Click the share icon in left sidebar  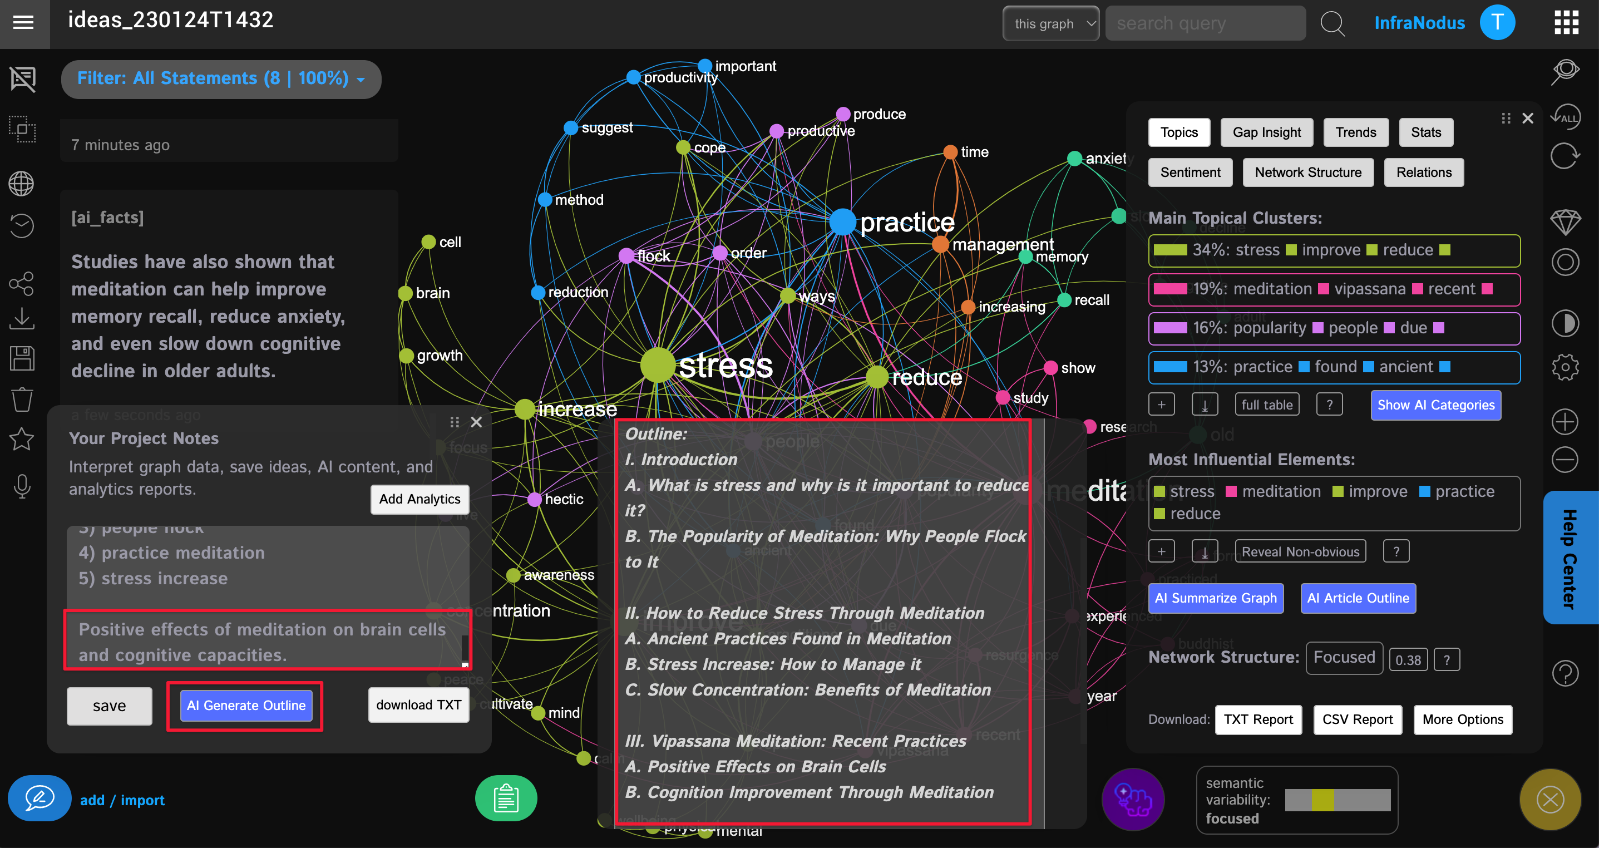click(x=22, y=284)
